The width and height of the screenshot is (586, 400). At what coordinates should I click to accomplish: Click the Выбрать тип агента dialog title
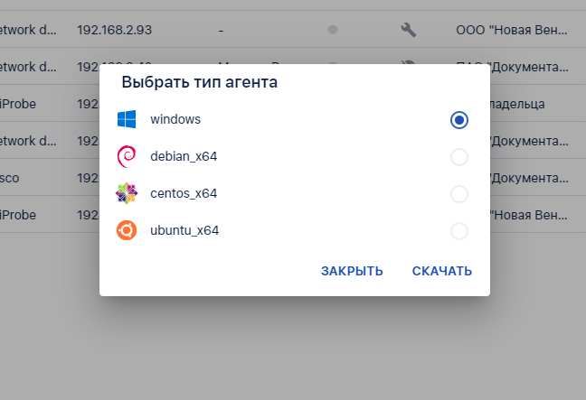click(200, 82)
